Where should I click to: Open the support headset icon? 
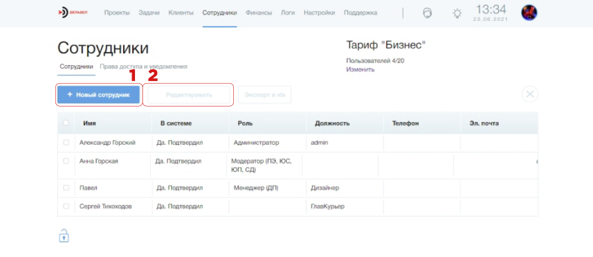428,13
